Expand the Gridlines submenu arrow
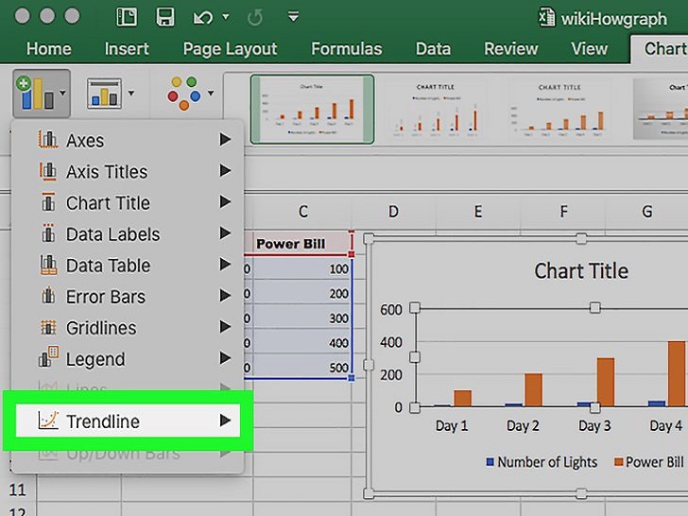This screenshot has height=516, width=688. pyautogui.click(x=225, y=326)
